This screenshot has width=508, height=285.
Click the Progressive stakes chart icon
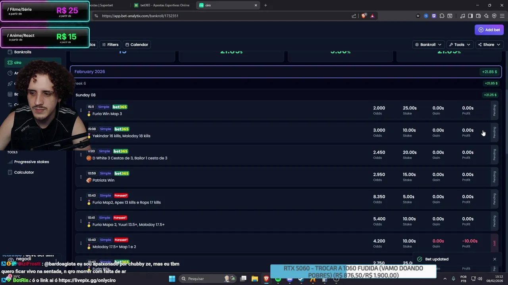[x=10, y=162]
